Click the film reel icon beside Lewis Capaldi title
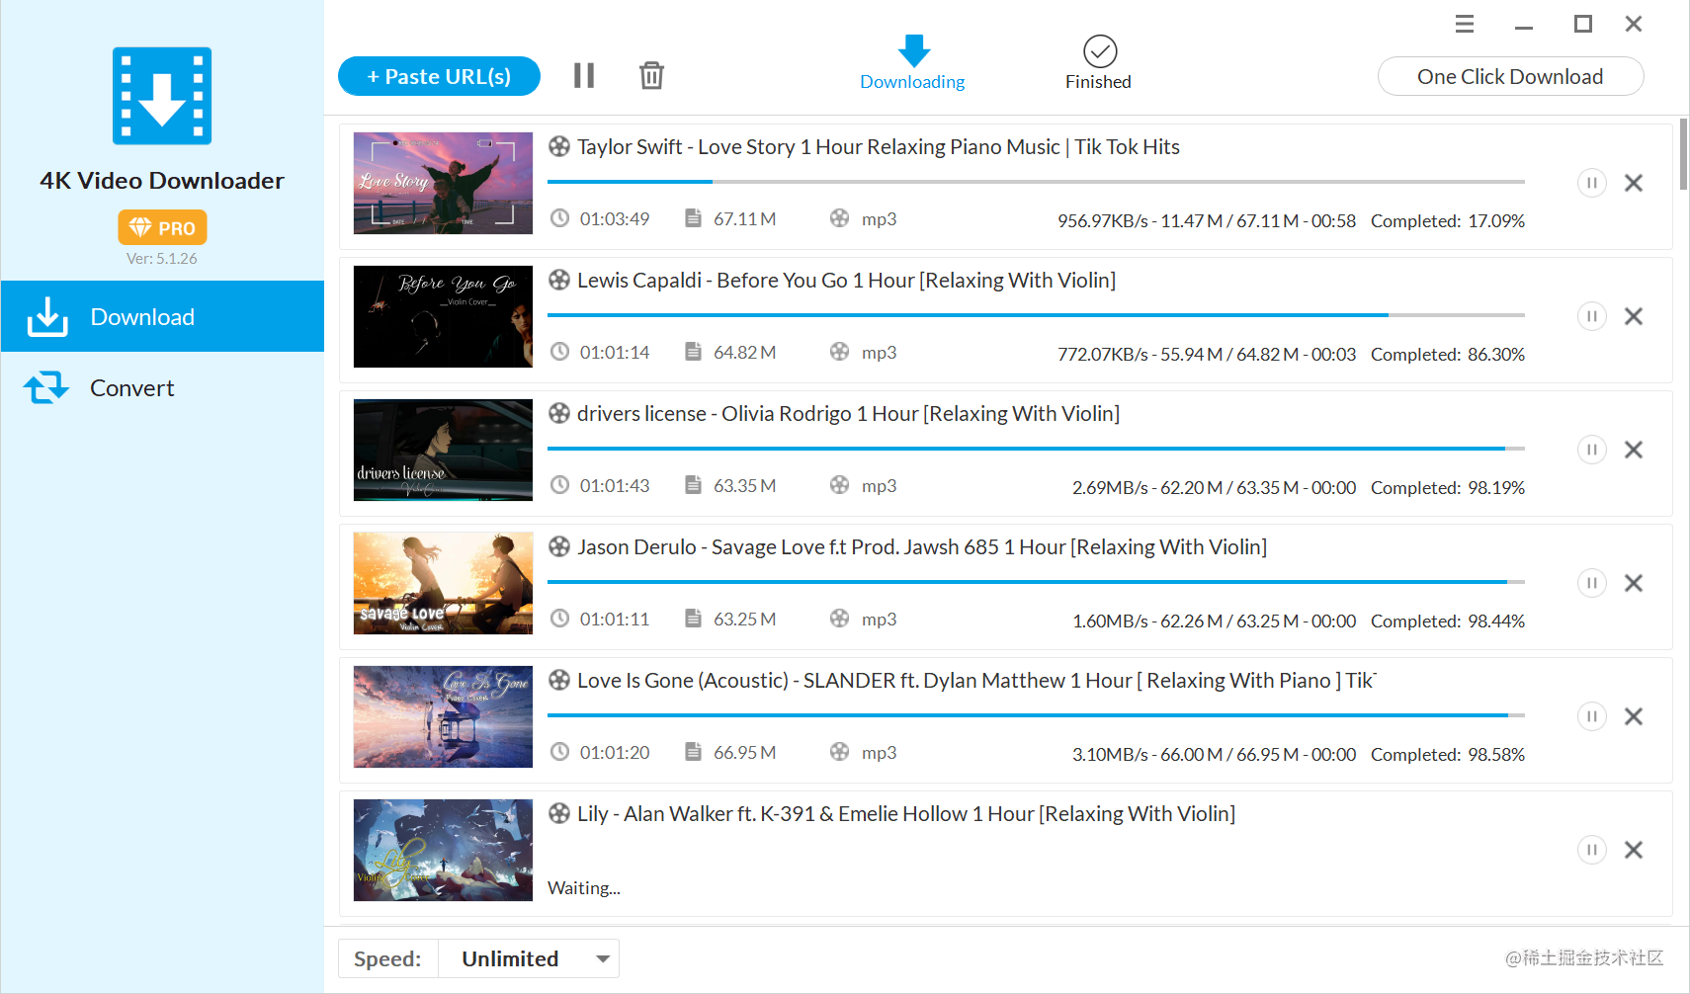 coord(559,280)
